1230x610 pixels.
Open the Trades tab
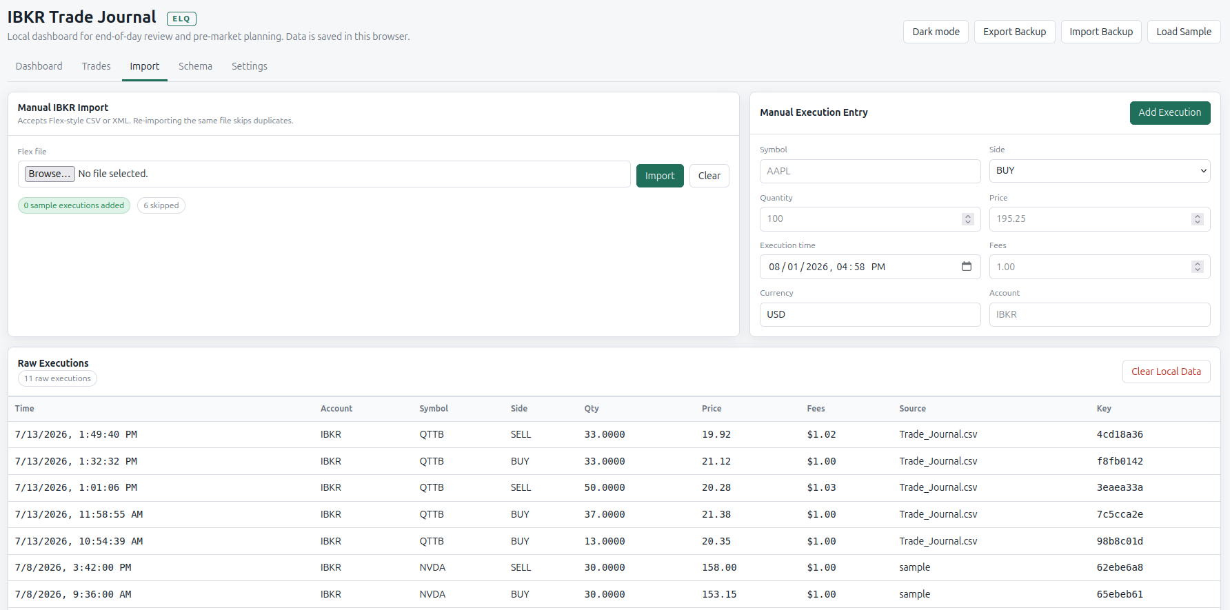coord(97,66)
